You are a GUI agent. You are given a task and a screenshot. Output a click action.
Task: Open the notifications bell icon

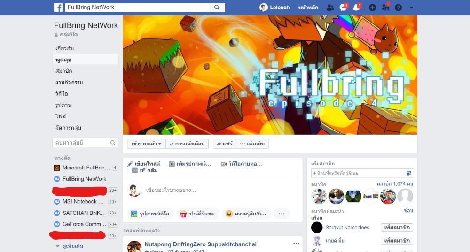point(356,8)
